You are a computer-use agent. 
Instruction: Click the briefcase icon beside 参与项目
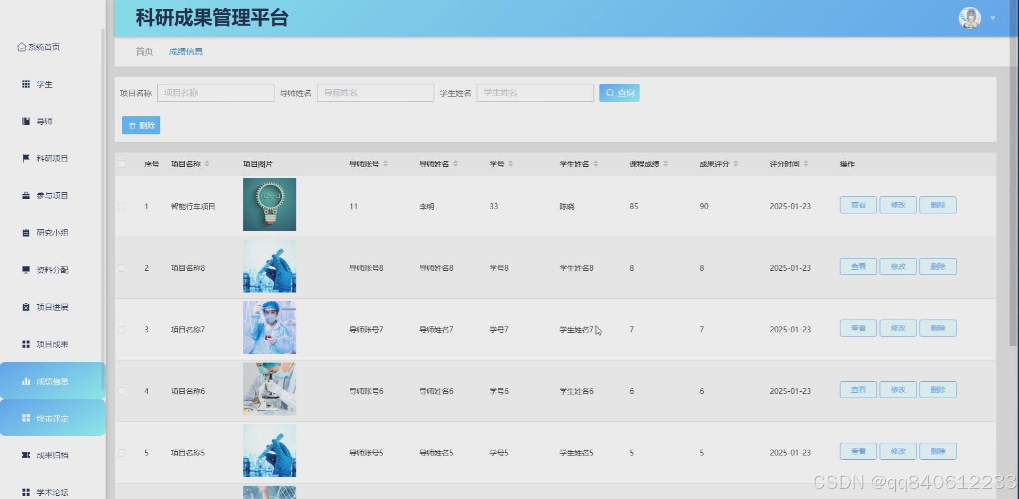click(x=25, y=195)
